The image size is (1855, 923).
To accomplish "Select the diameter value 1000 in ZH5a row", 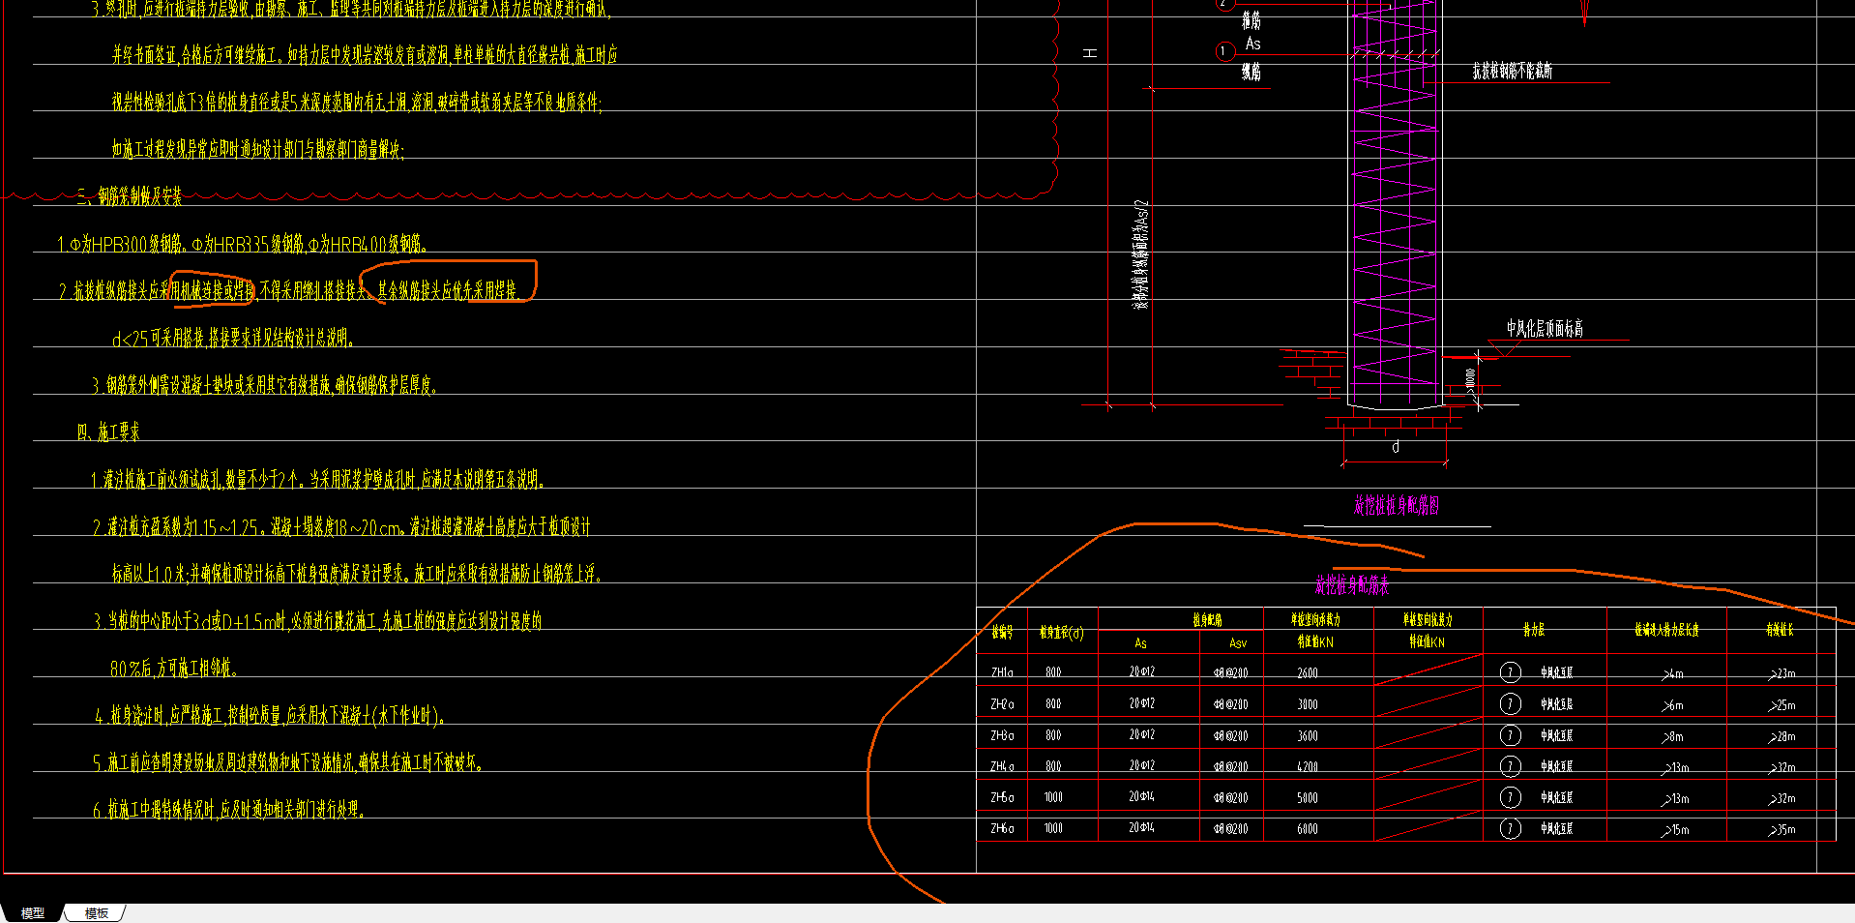I will tap(1053, 797).
